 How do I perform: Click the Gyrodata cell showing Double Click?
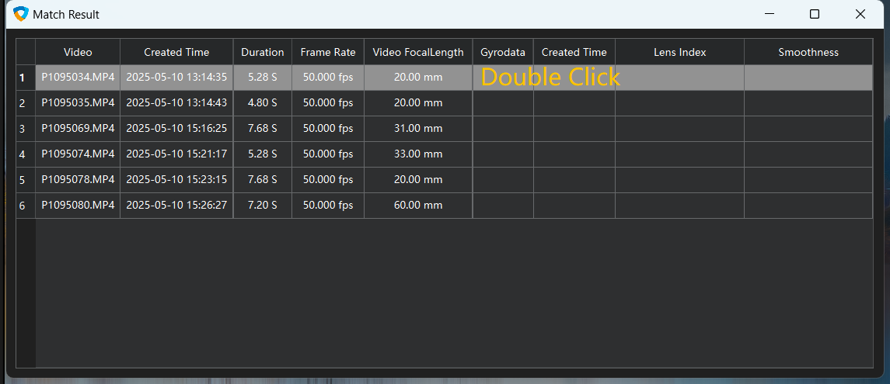tap(503, 78)
